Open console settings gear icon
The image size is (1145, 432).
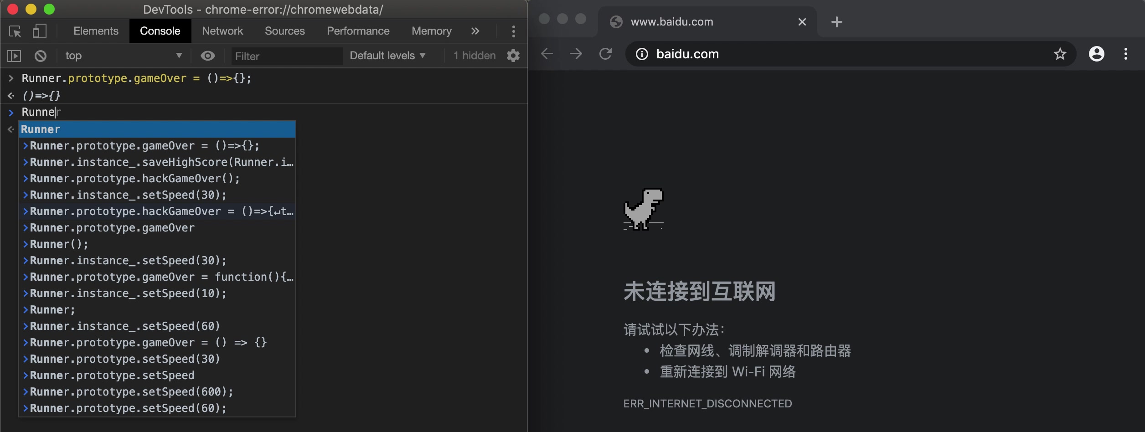tap(513, 56)
